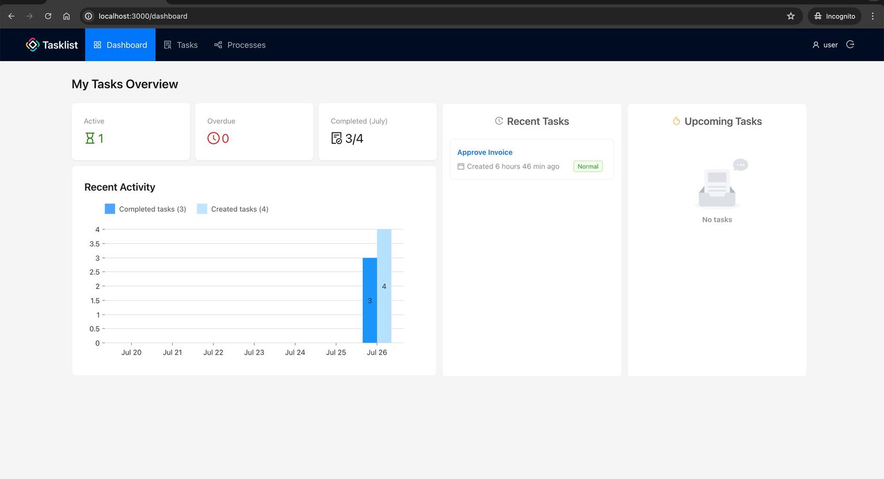The height and width of the screenshot is (479, 884).
Task: Click the Upcoming Tasks heading text
Action: (x=723, y=121)
